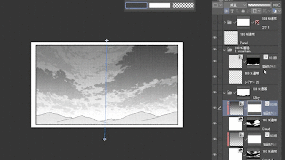
Task: Hide レイヤー 28 layer
Action: click(x=215, y=77)
